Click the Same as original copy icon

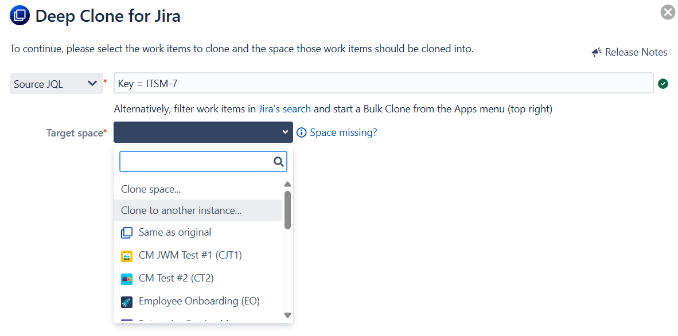(127, 233)
